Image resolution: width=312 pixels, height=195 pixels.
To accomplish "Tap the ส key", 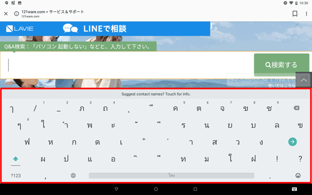I will [214, 142].
